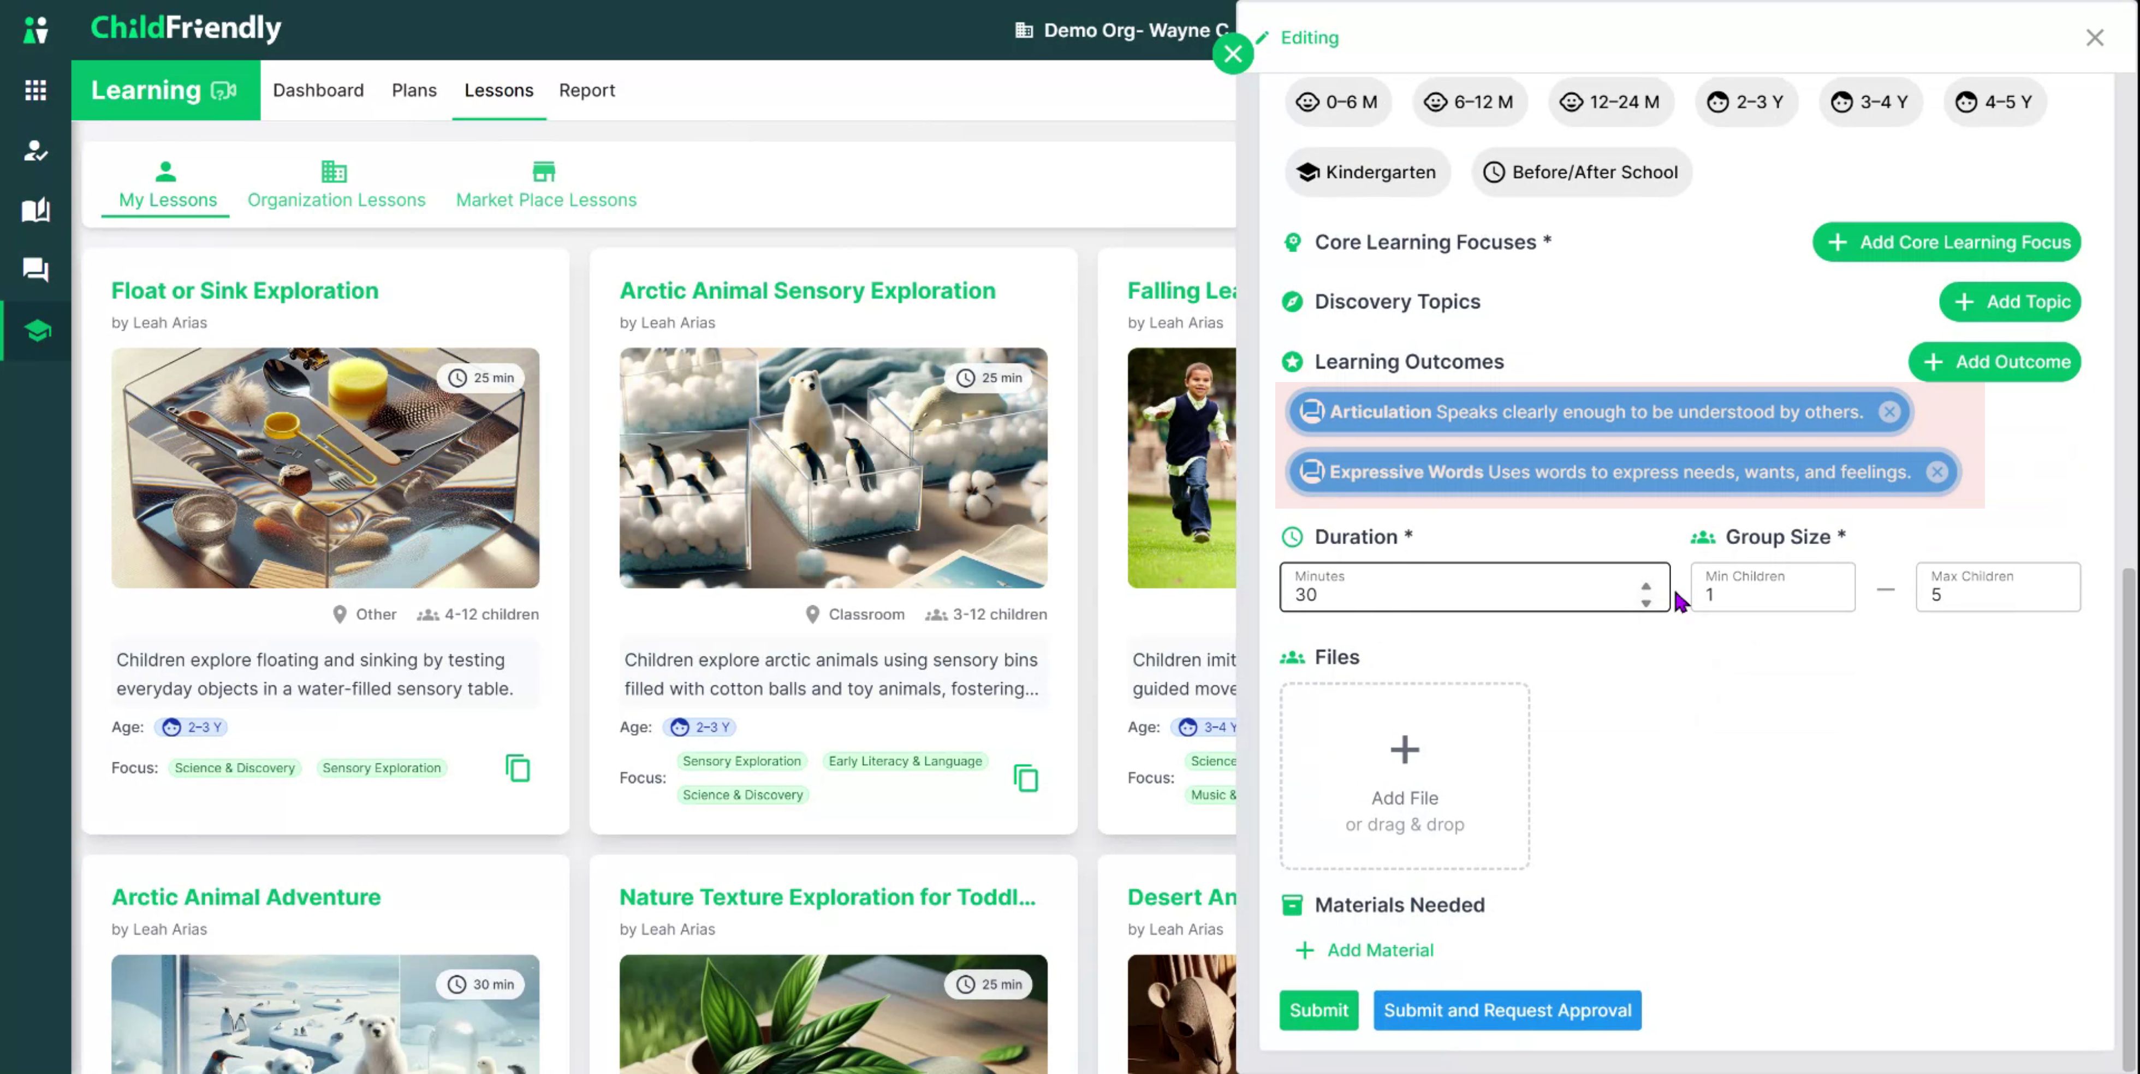Open the attendance check-in sidebar icon
The height and width of the screenshot is (1074, 2140).
35,150
